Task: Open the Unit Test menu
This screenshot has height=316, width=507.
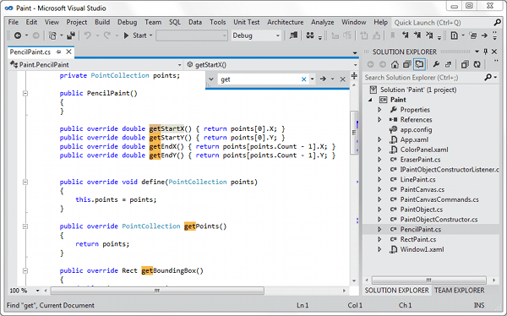Action: [247, 22]
